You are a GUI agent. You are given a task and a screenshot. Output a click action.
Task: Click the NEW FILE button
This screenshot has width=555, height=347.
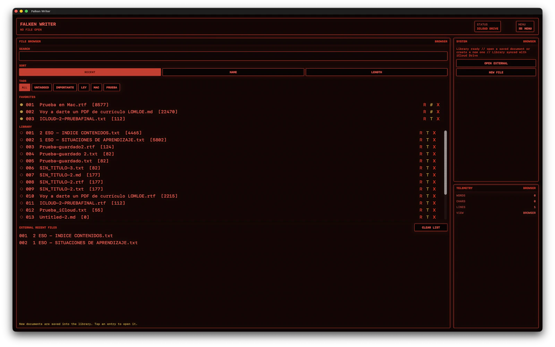point(496,72)
